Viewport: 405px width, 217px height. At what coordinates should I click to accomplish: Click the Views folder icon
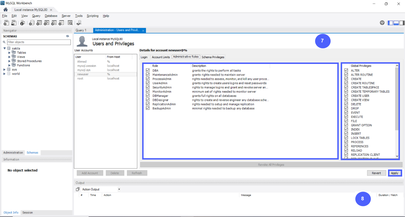point(14,57)
